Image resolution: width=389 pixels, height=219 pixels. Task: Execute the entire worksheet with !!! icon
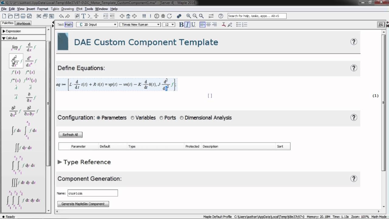[x=144, y=16]
